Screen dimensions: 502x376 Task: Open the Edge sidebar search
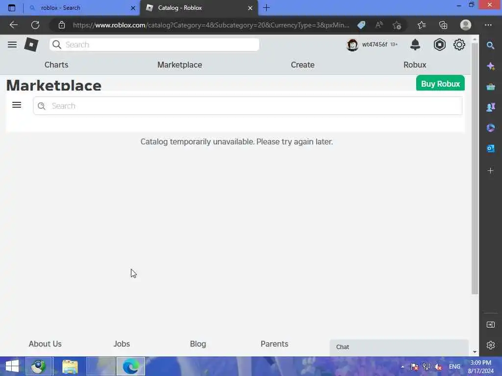tap(490, 46)
